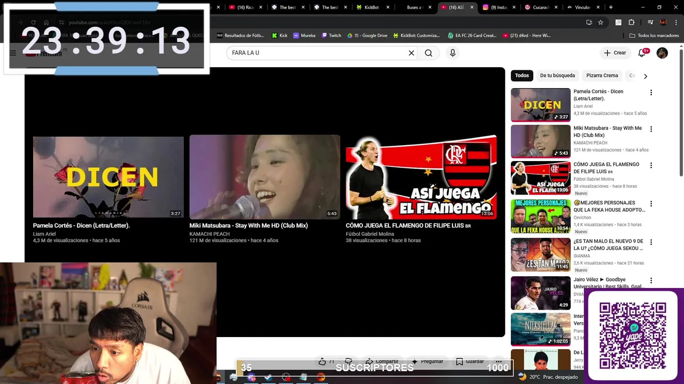Viewport: 684px width, 384px height.
Task: Click the Chrome profile picture in toolbar
Action: pyautogui.click(x=663, y=22)
